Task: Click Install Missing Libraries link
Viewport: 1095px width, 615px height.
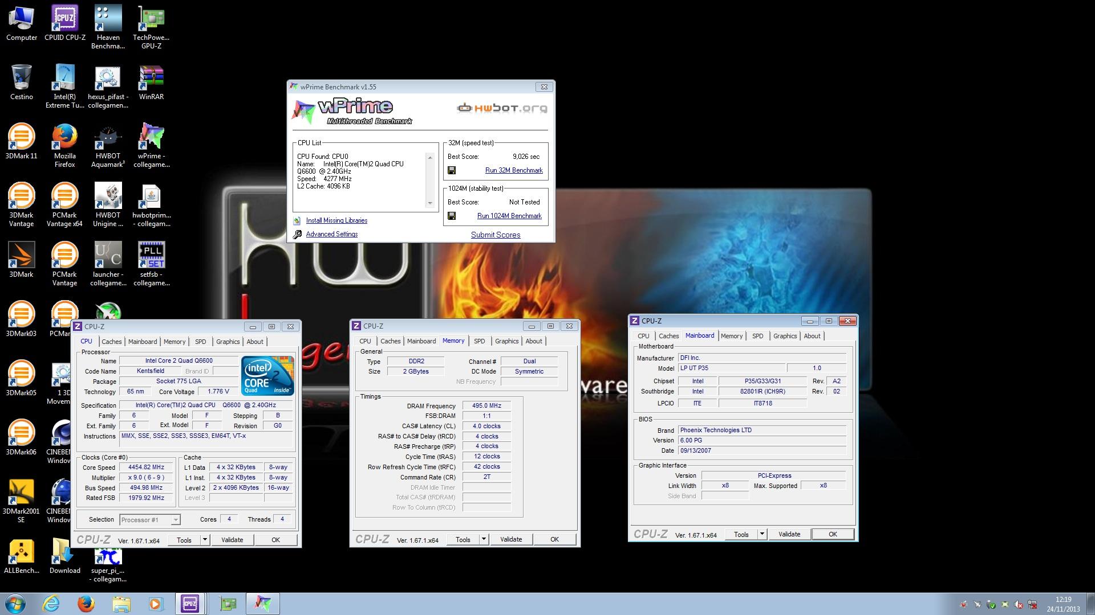Action: pos(336,220)
